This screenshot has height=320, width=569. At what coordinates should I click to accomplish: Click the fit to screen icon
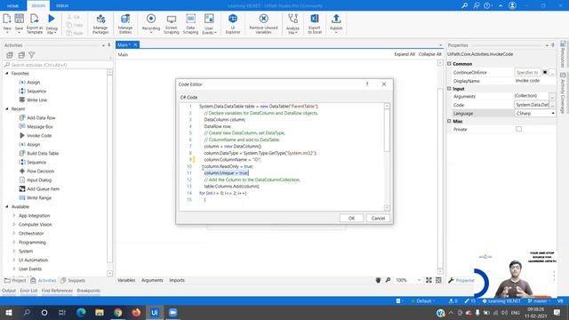pos(429,280)
